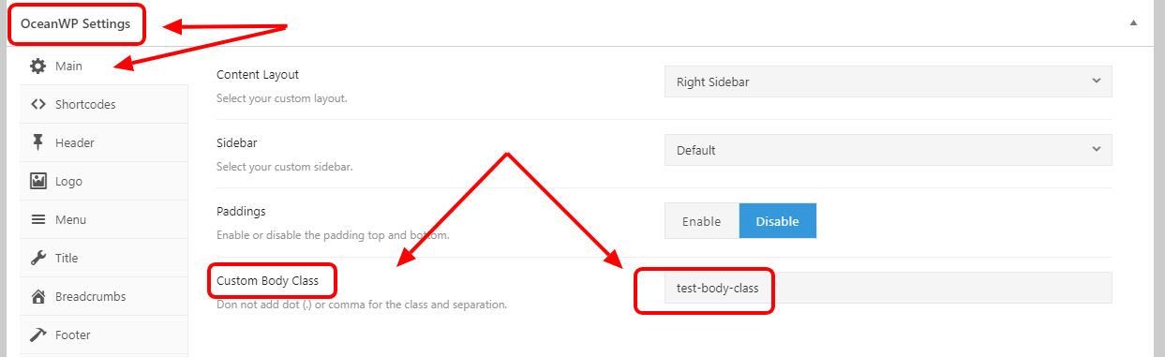The image size is (1165, 357).
Task: Open the Title settings tab
Action: point(103,258)
